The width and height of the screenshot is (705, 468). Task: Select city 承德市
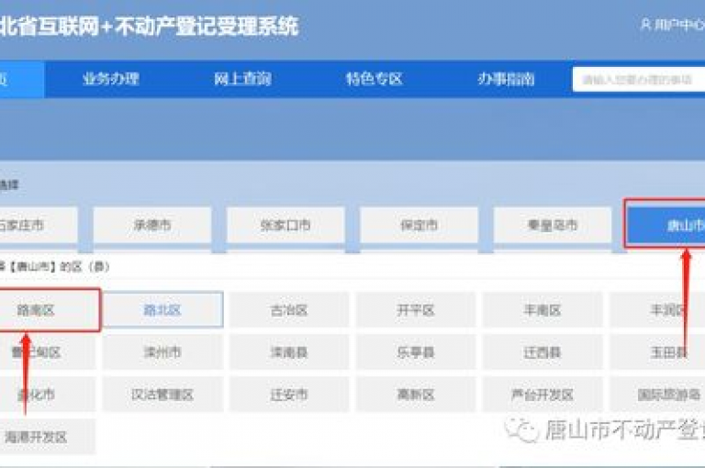click(152, 225)
